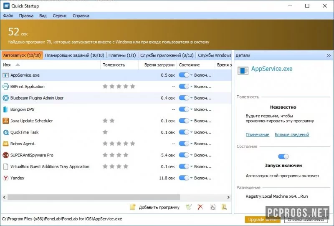The image size is (334, 226).
Task: Open state dropdown arrow for AppService.exe
Action: [191, 75]
